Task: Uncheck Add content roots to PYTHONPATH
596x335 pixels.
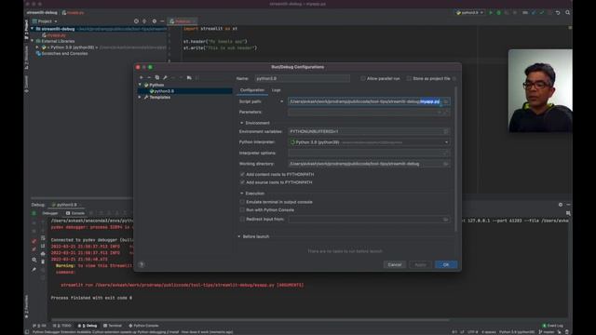Action: pos(242,174)
